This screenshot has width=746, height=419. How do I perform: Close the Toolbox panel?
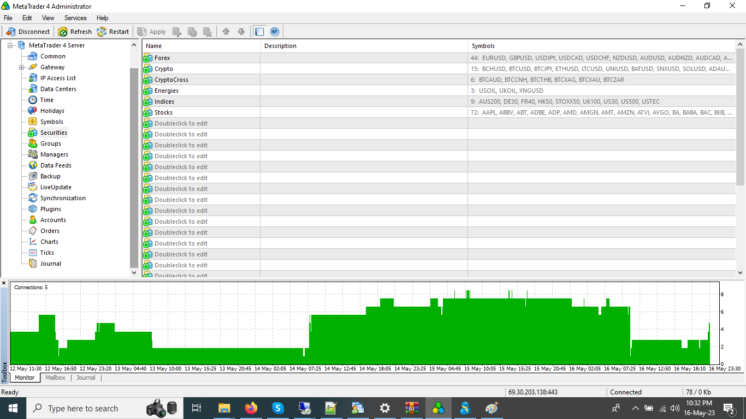[4, 283]
